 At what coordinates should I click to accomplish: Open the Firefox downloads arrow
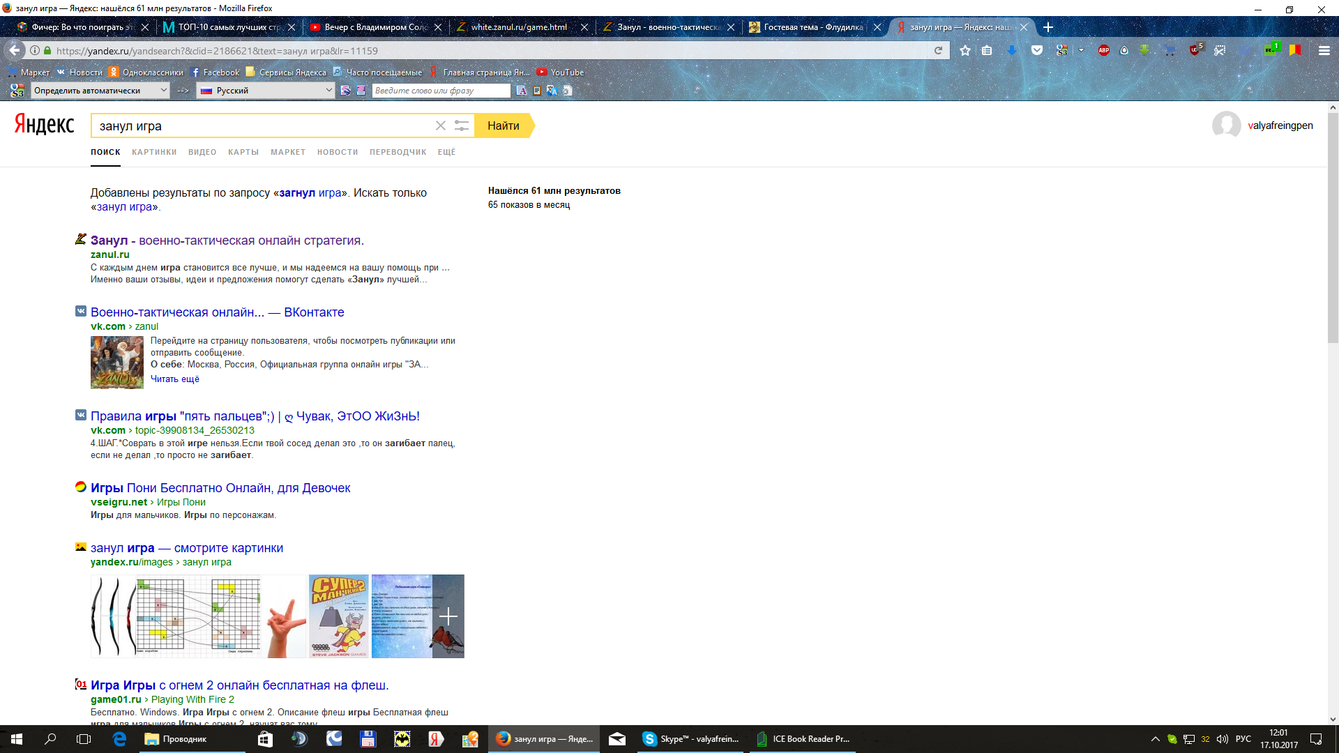[1011, 50]
